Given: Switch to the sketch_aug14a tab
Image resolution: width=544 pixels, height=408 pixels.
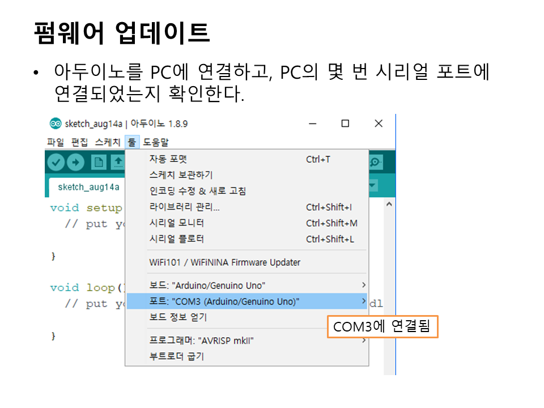Looking at the screenshot, I should pyautogui.click(x=88, y=188).
